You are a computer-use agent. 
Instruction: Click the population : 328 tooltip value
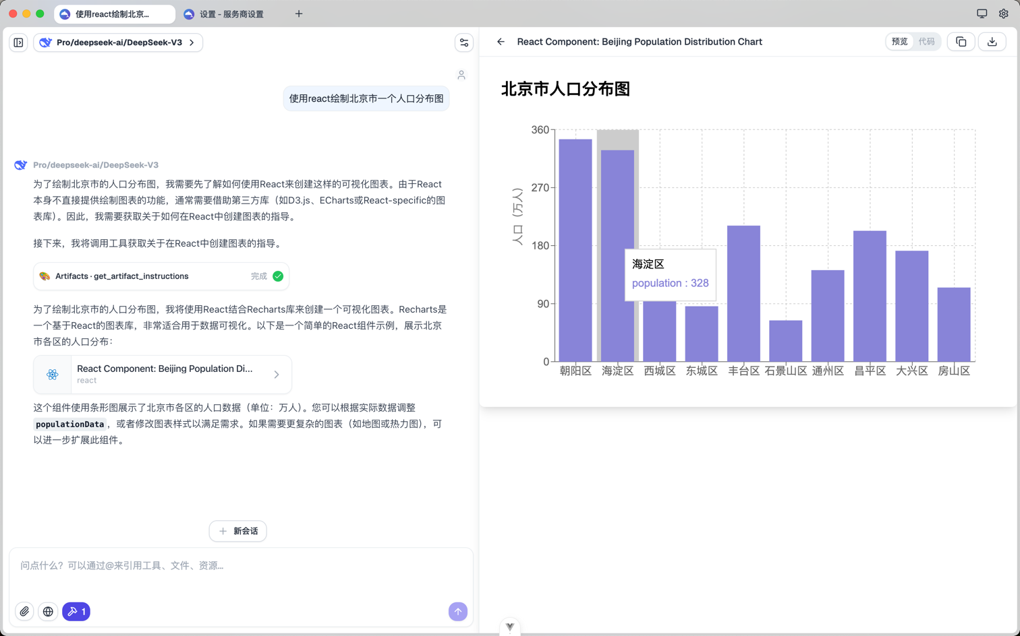(671, 283)
